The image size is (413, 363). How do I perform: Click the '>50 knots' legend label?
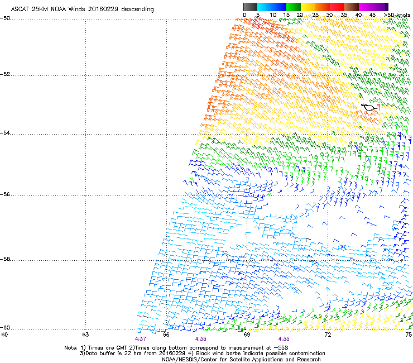(397, 15)
